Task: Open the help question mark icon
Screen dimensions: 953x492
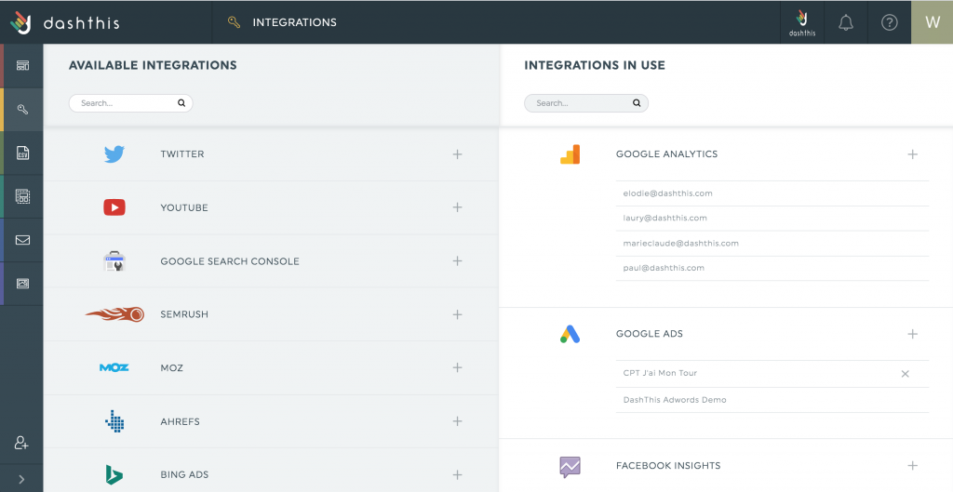Action: (889, 22)
